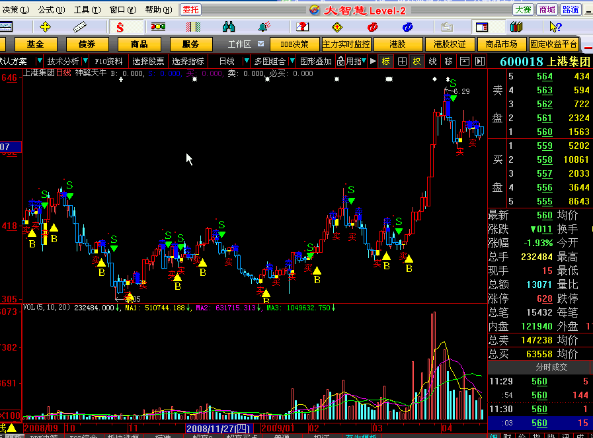This screenshot has height=438, width=593.
Task: Click the blue circular logo icon
Action: (407, 27)
